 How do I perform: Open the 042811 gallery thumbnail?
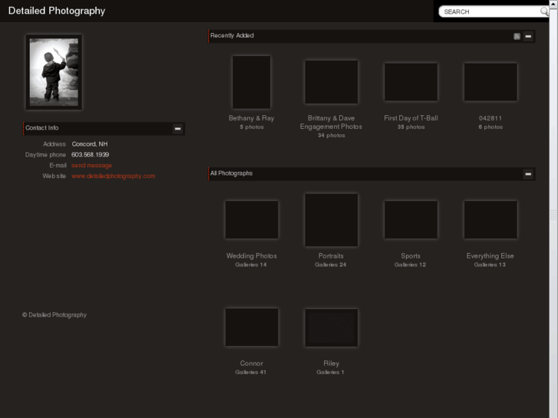click(490, 82)
